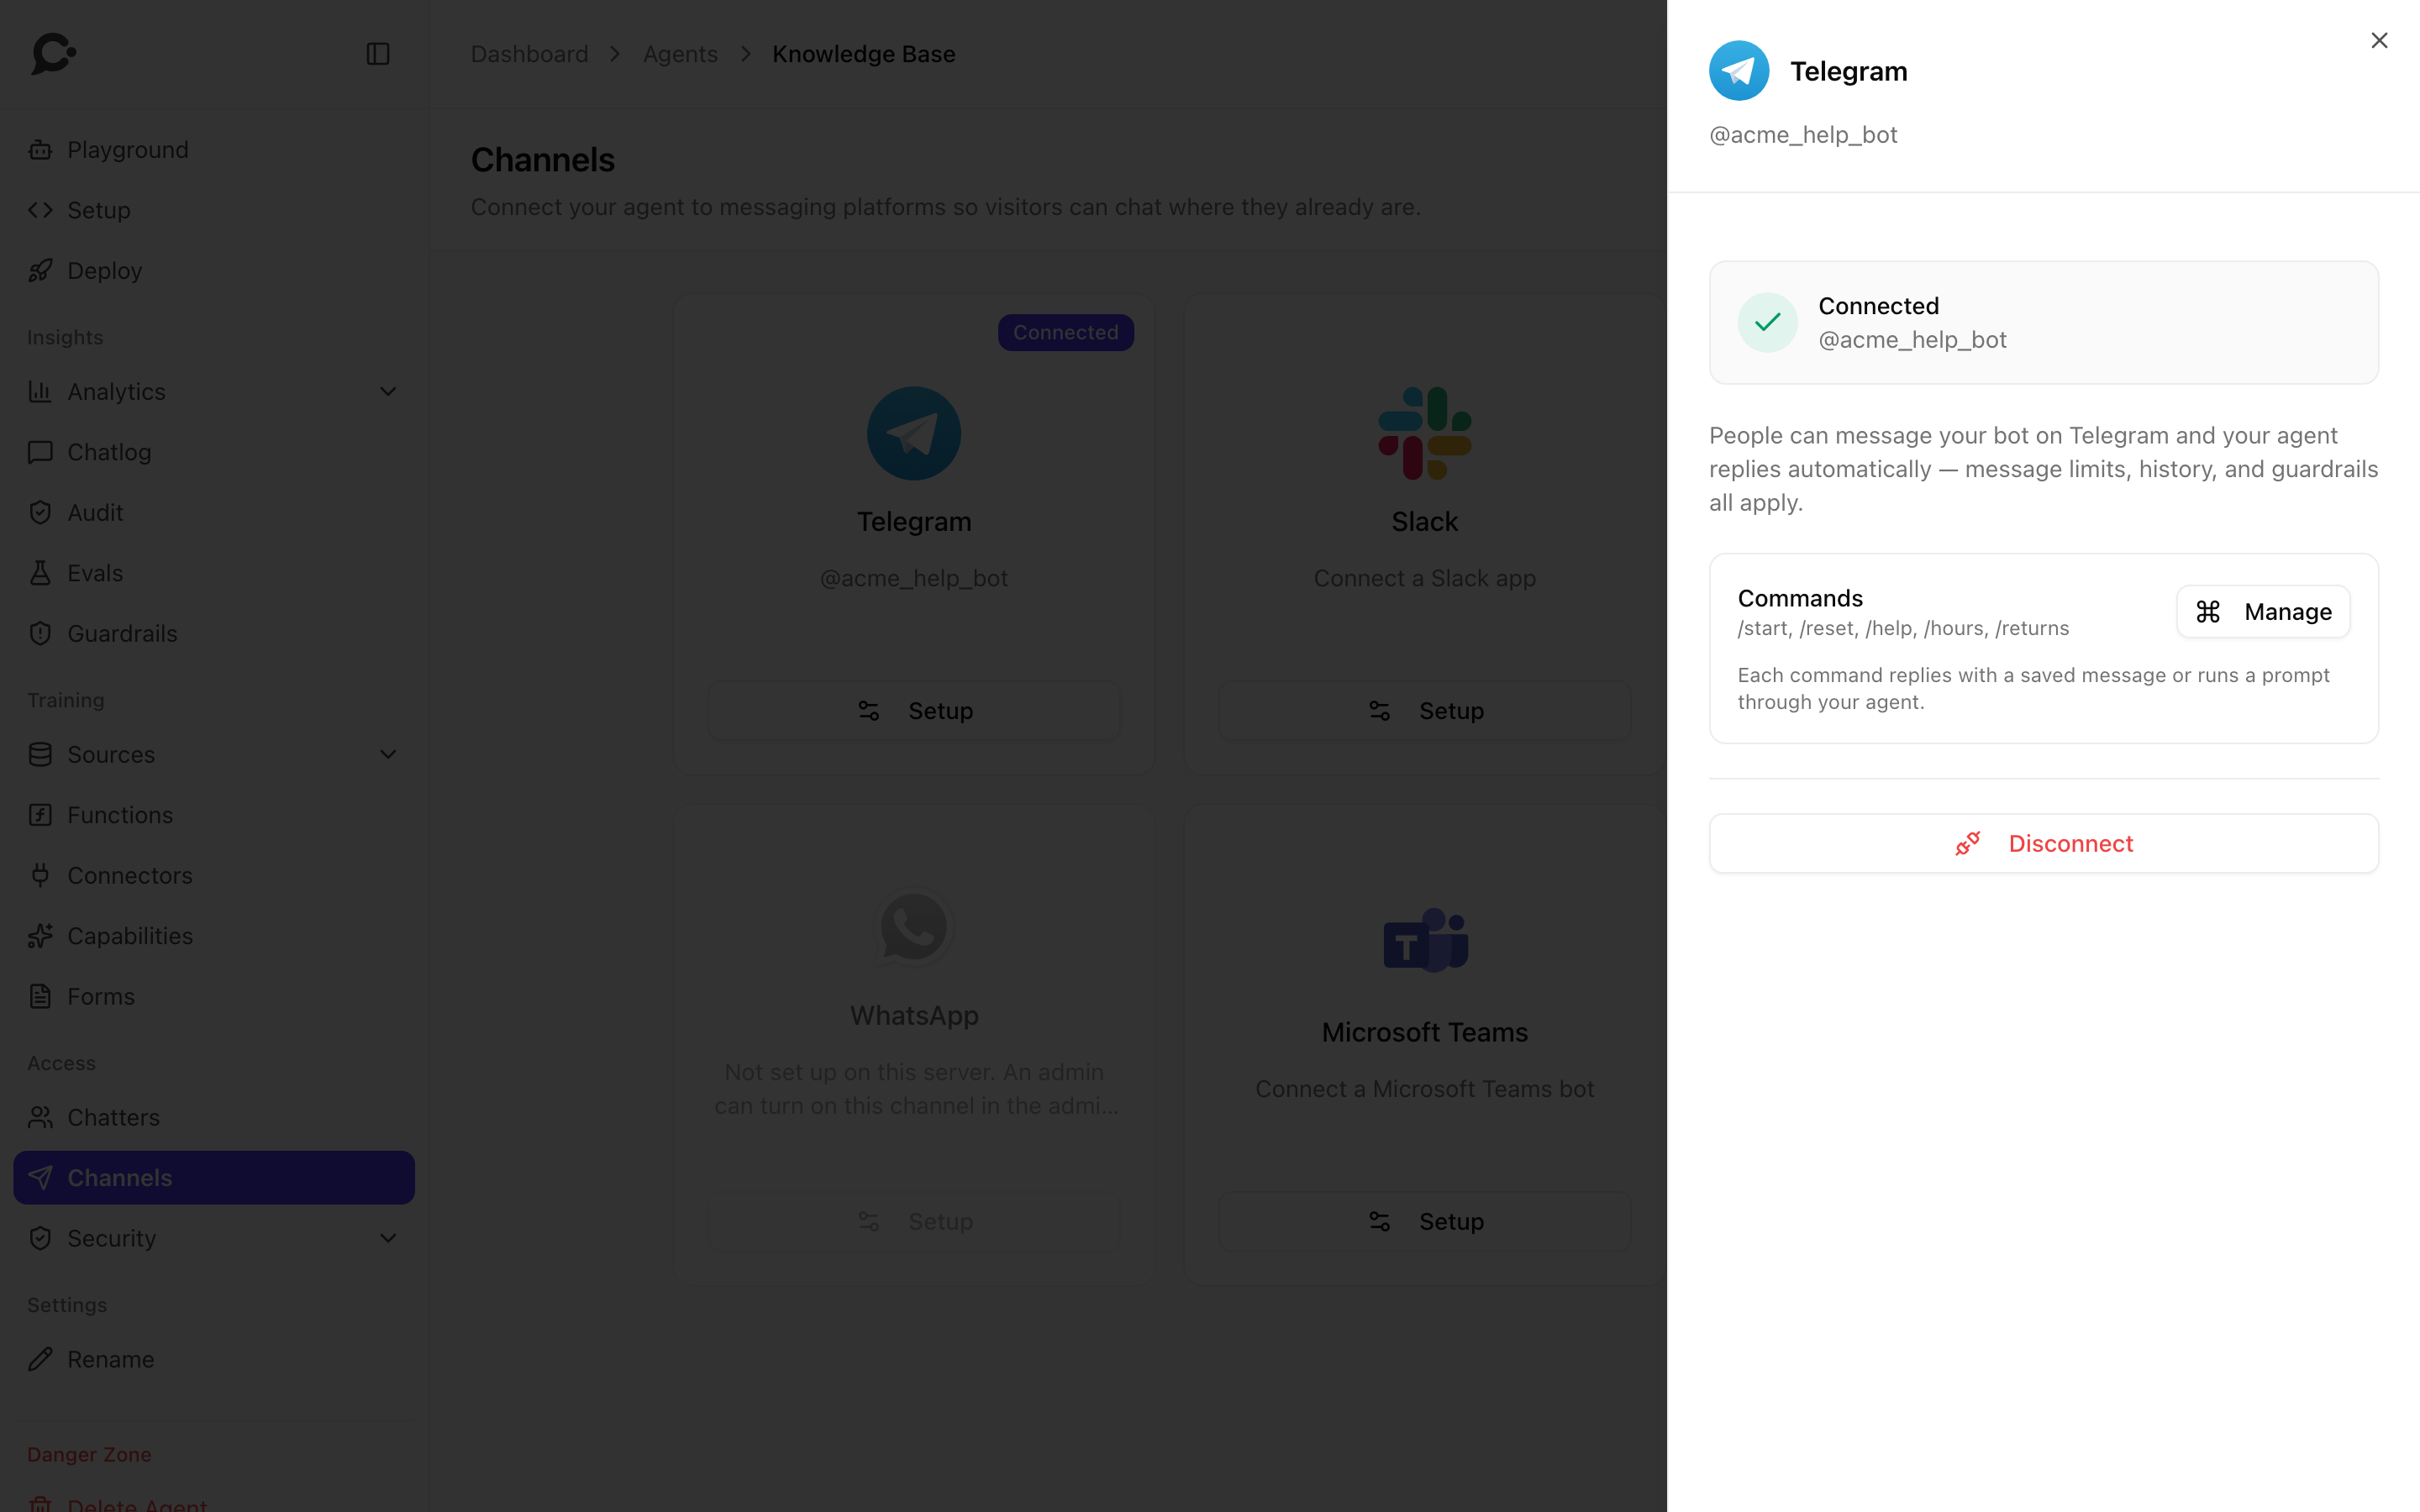Click the Capabilities sparkle icon
2420x1512 pixels.
tap(40, 936)
